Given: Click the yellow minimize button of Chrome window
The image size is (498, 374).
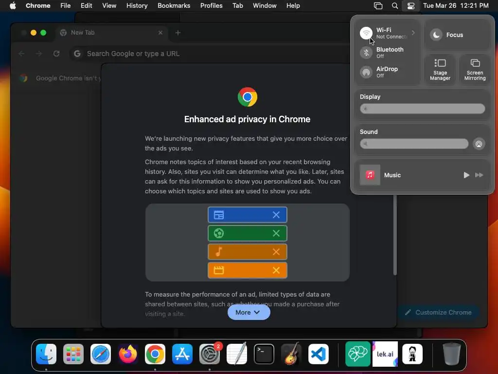Looking at the screenshot, I should point(34,33).
